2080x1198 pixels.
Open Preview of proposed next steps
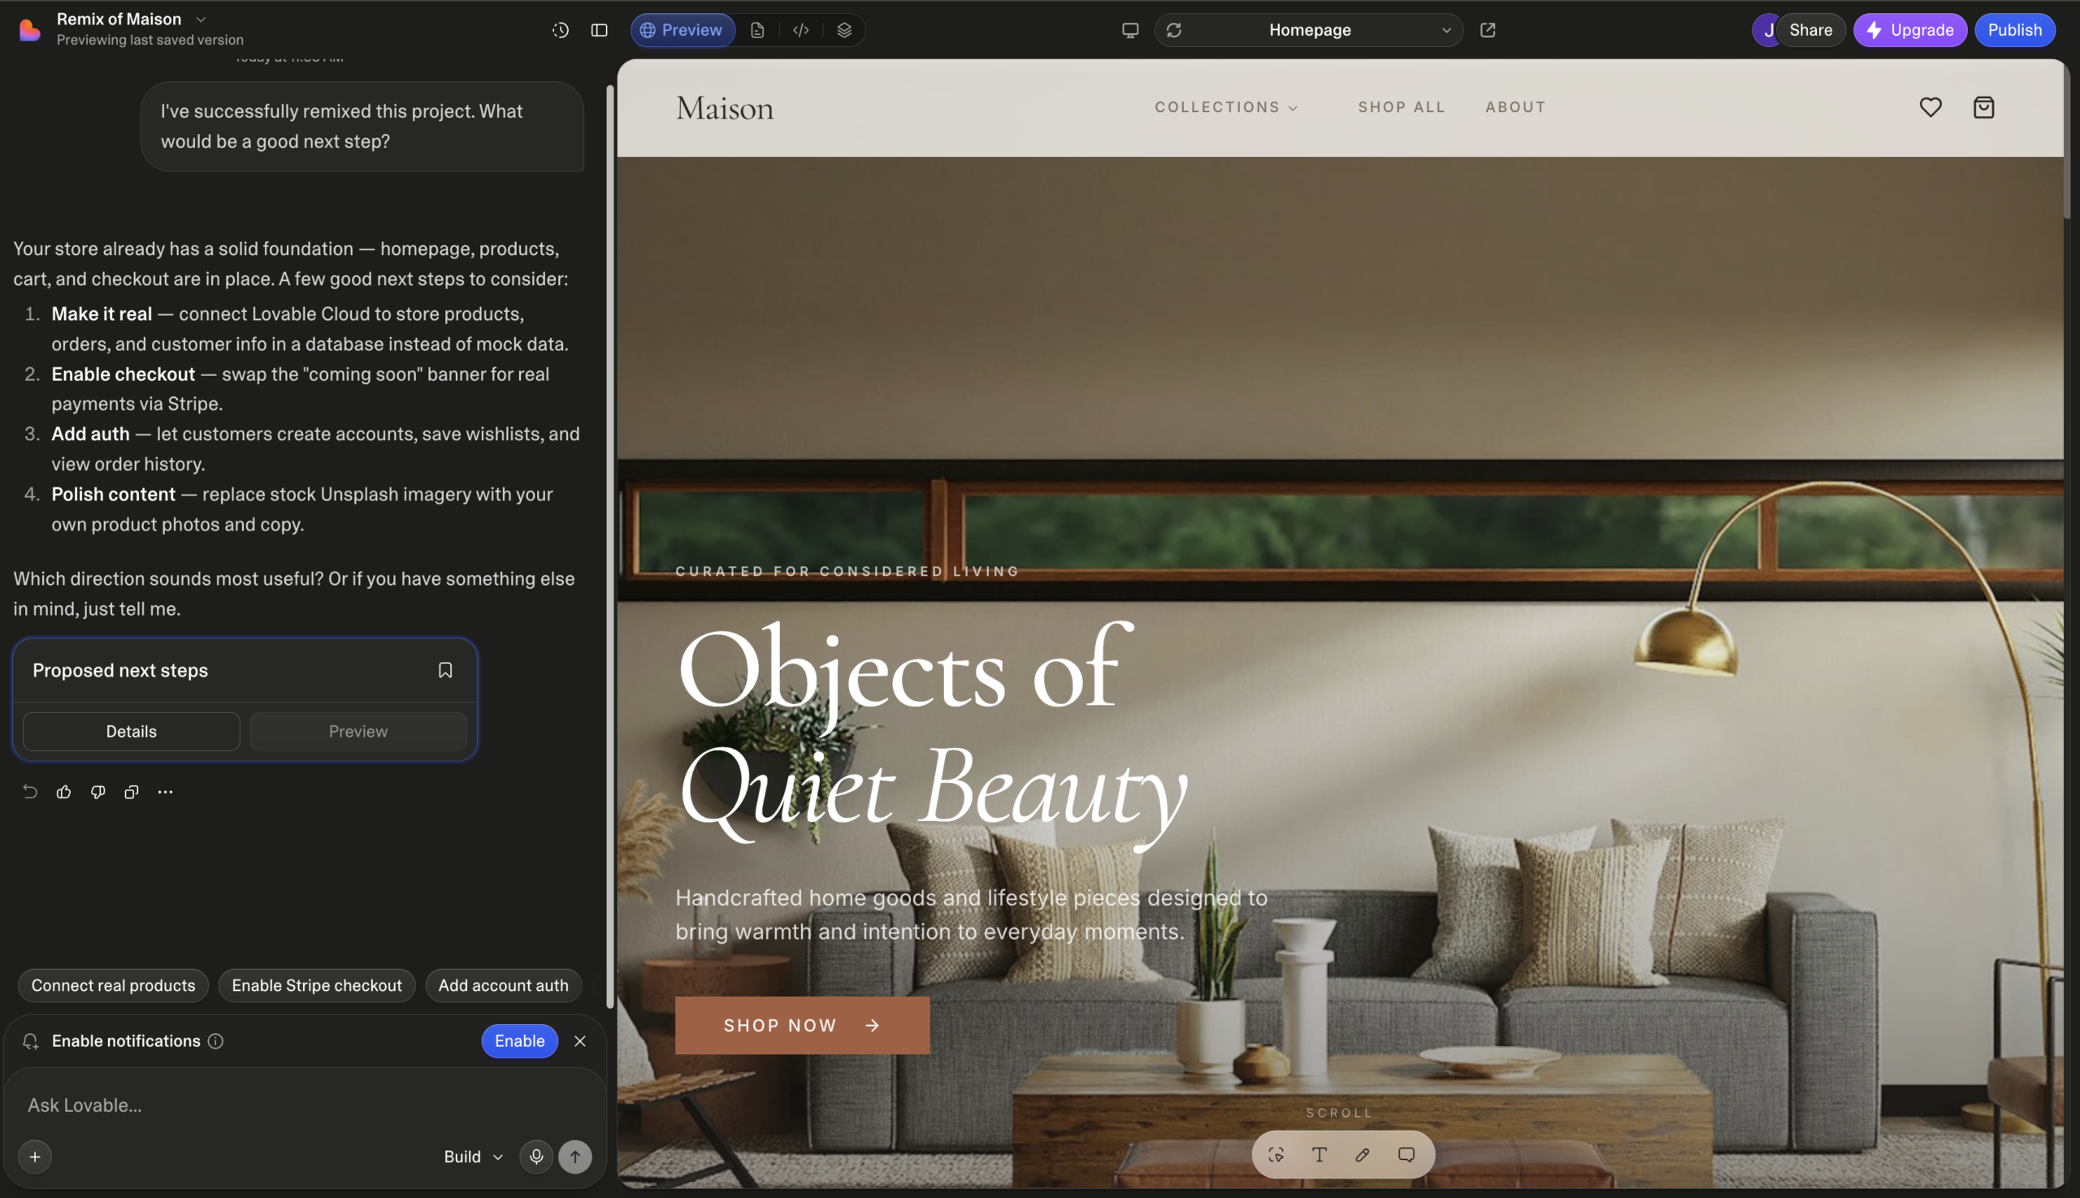click(x=358, y=731)
